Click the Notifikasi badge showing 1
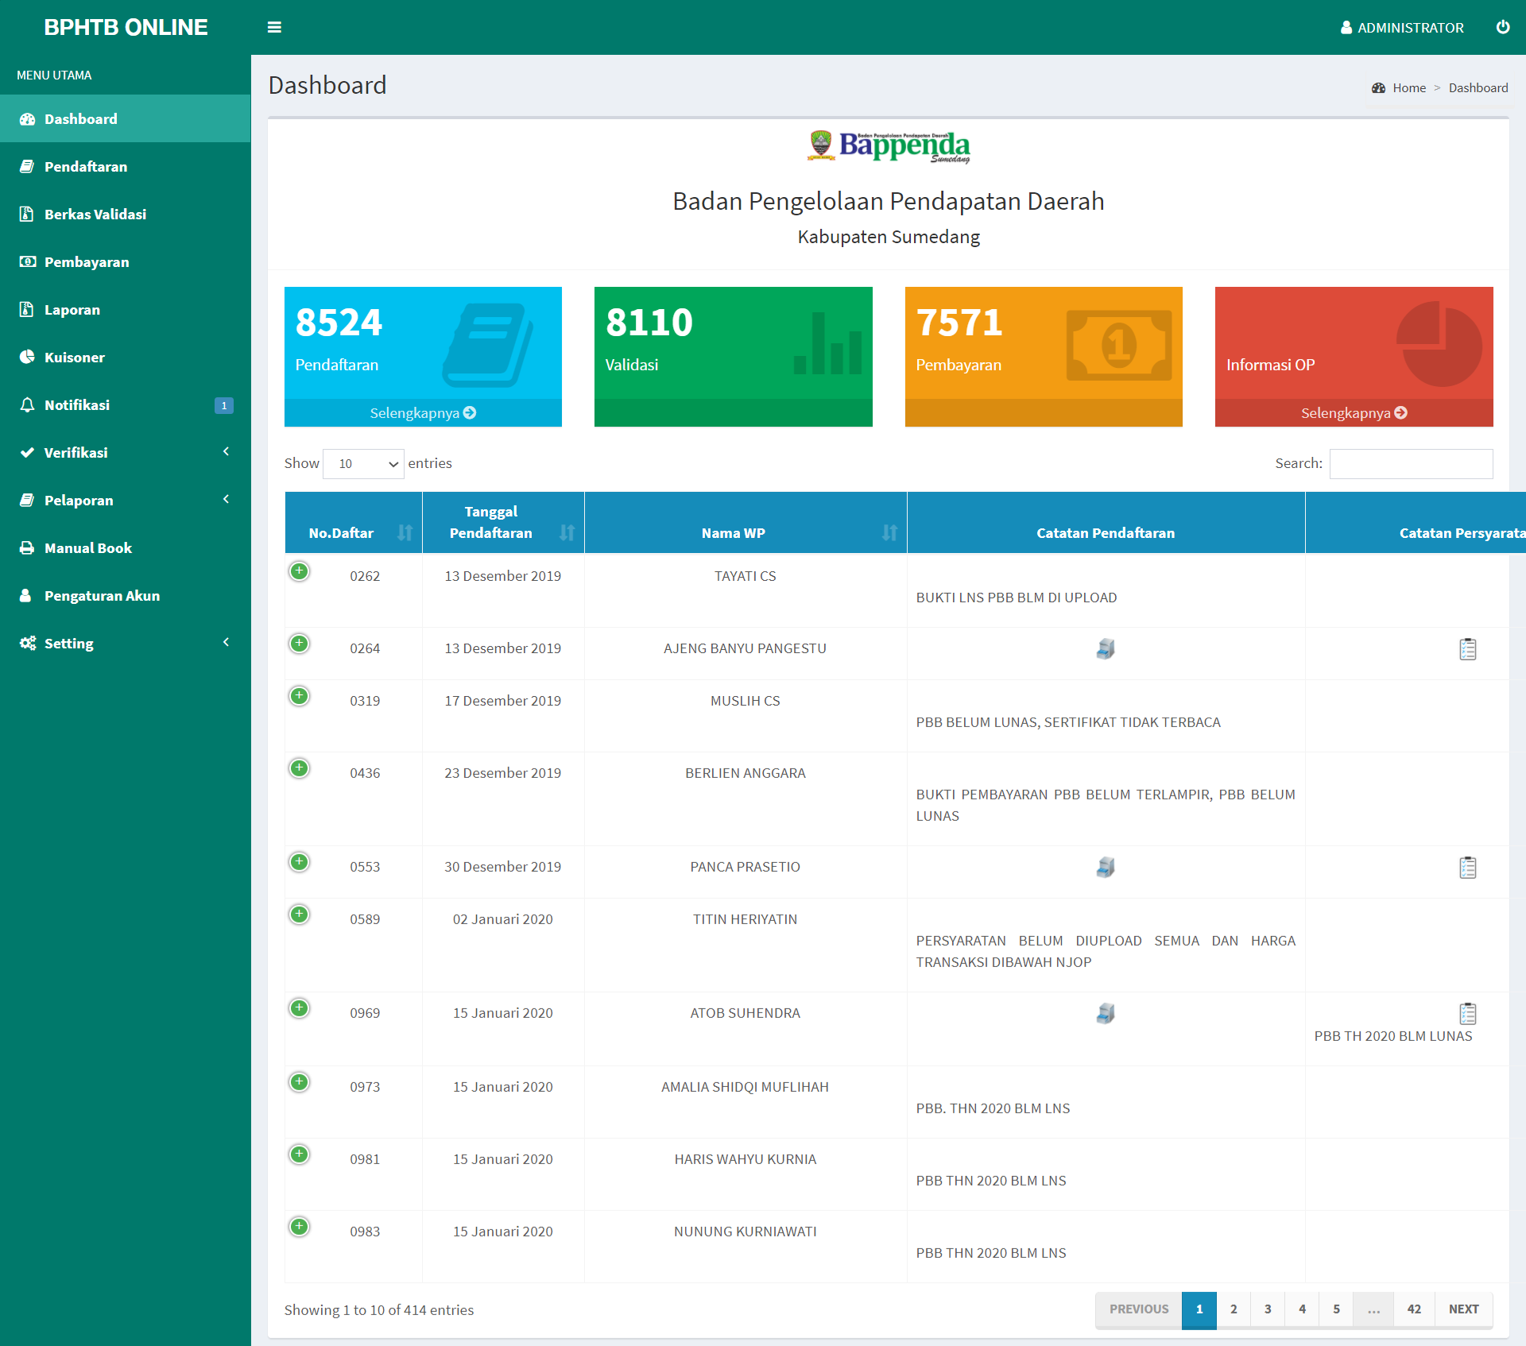1526x1346 pixels. pyautogui.click(x=223, y=405)
